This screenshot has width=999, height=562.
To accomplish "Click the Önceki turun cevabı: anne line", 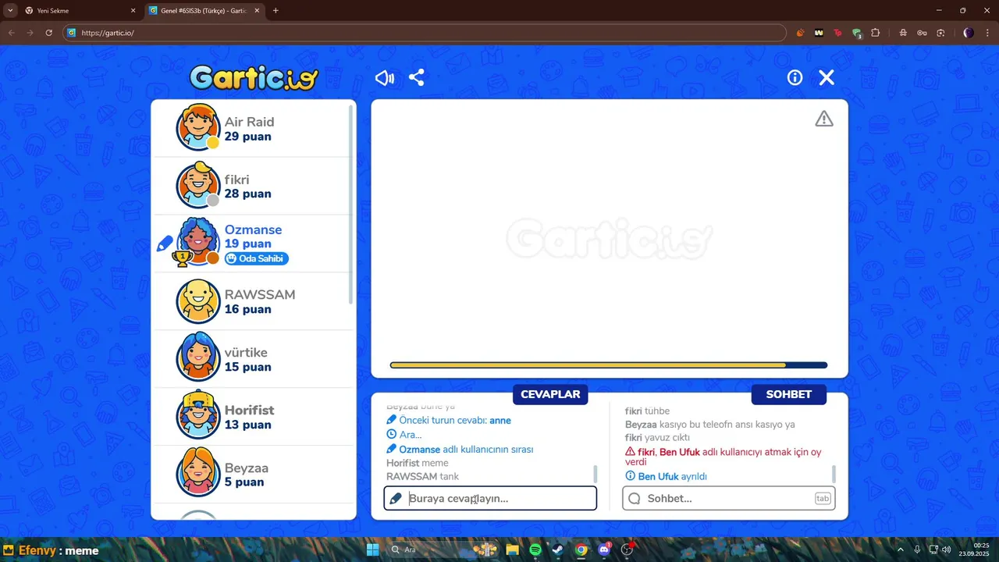I will 449,420.
